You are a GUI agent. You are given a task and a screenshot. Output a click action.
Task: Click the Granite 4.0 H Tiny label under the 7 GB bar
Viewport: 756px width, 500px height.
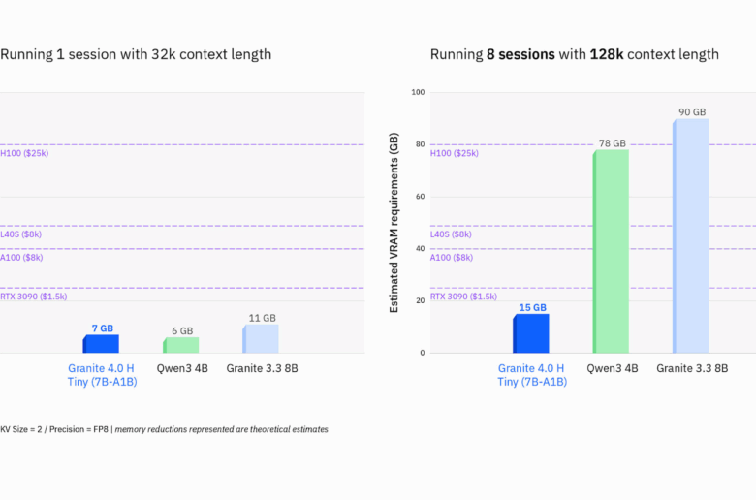coord(102,375)
